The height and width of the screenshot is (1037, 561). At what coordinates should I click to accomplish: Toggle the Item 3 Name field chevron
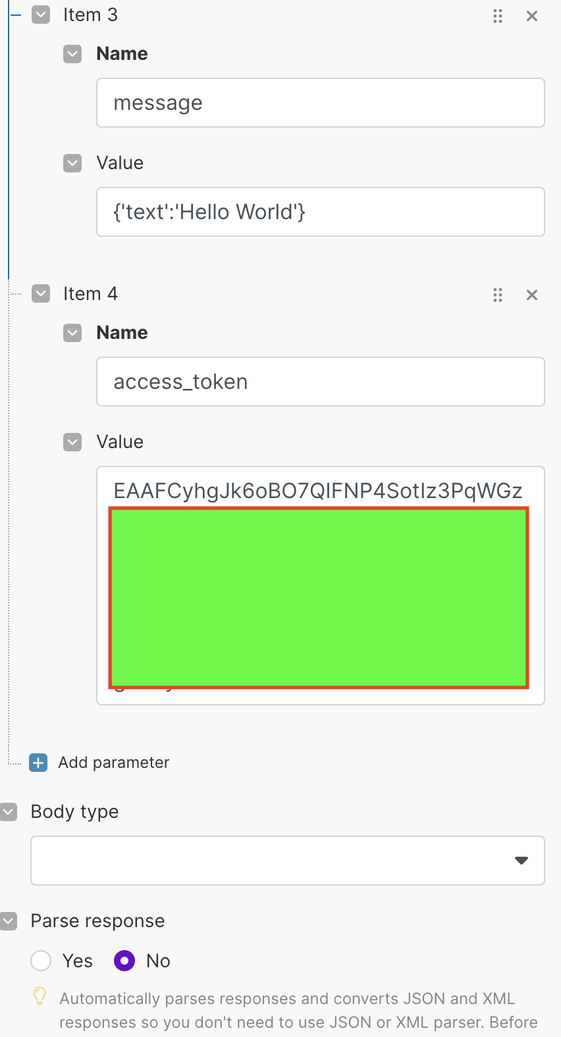pyautogui.click(x=72, y=54)
